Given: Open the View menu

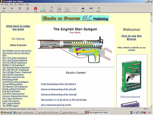Looking at the screenshot, I should (11, 4).
